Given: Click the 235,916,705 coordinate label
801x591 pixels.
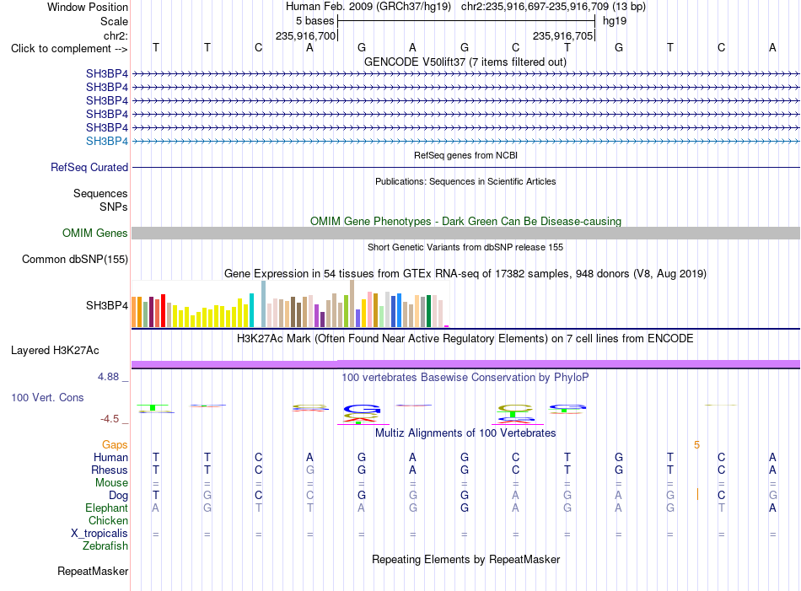Looking at the screenshot, I should click(562, 35).
